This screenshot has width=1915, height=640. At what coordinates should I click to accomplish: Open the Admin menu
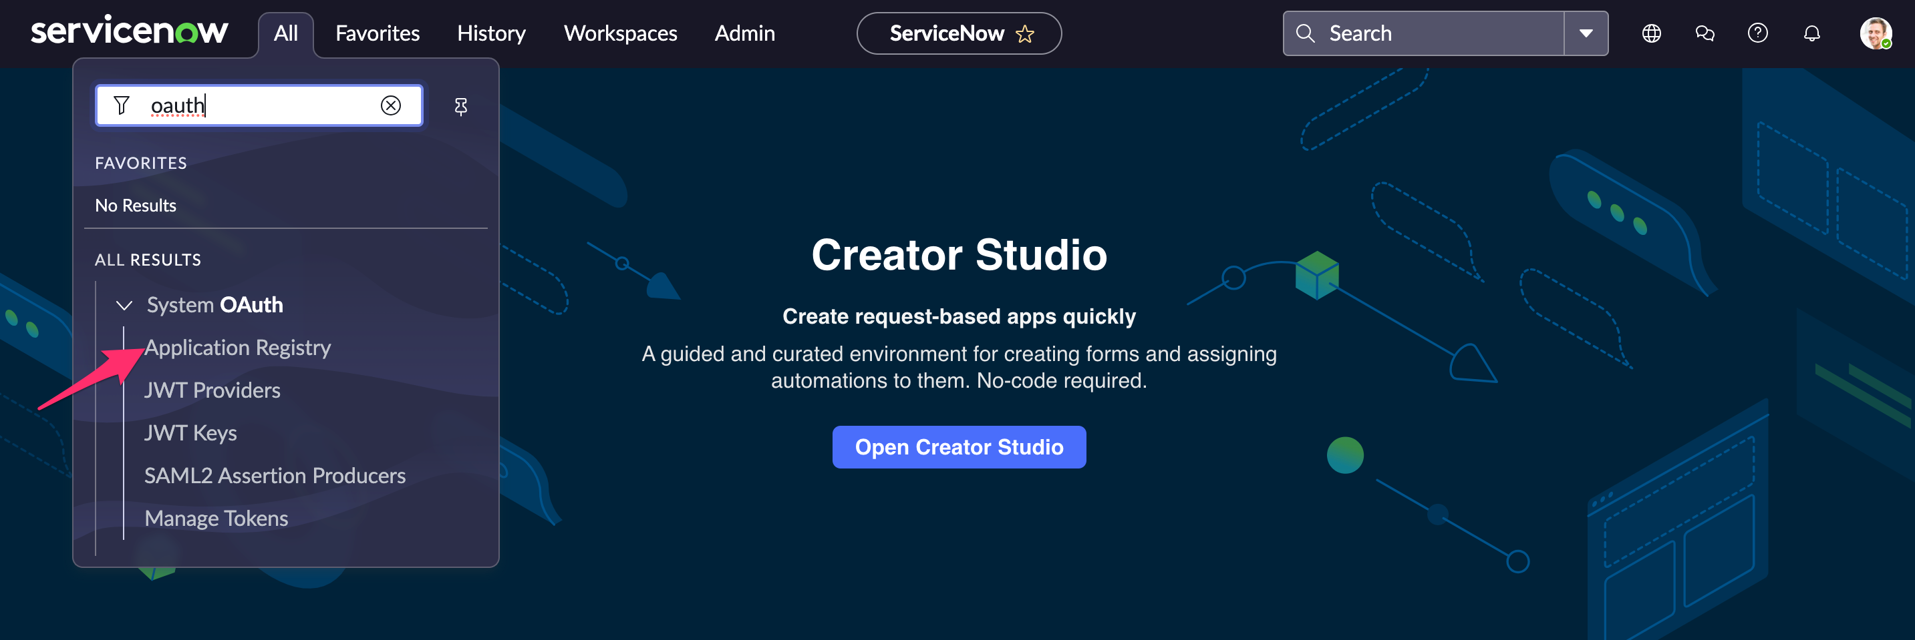click(x=744, y=33)
